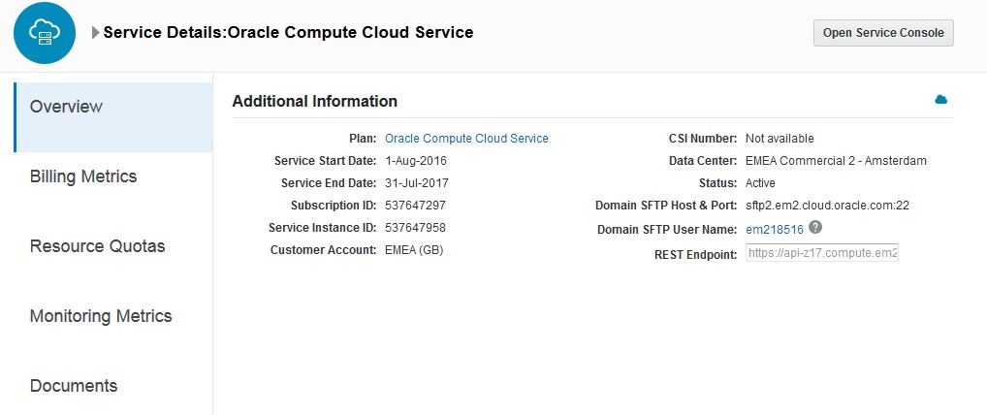This screenshot has width=987, height=415.
Task: Click the Customer Account value EMEA (GB)
Action: click(414, 250)
